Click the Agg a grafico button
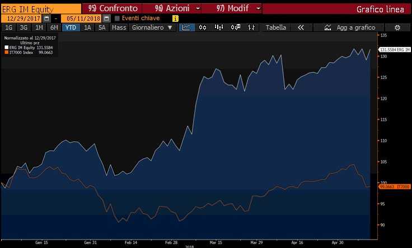 (349, 27)
